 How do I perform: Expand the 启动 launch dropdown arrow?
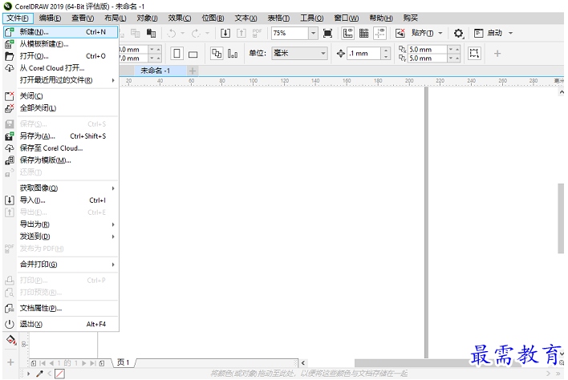click(x=510, y=34)
